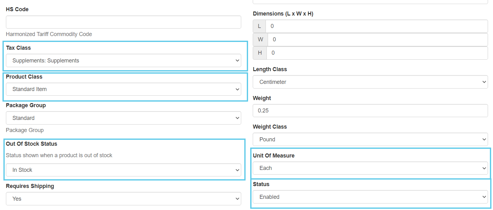Screen dimensions: 493x210
Task: Click the gray H prefix box
Action: click(x=260, y=53)
